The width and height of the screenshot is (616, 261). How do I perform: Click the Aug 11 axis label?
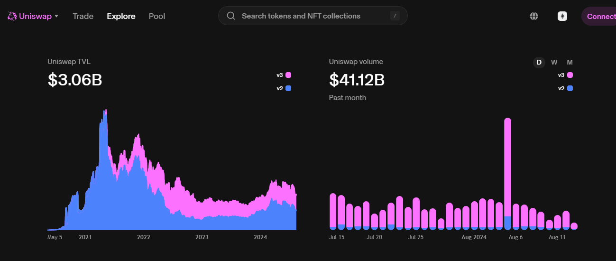[557, 237]
